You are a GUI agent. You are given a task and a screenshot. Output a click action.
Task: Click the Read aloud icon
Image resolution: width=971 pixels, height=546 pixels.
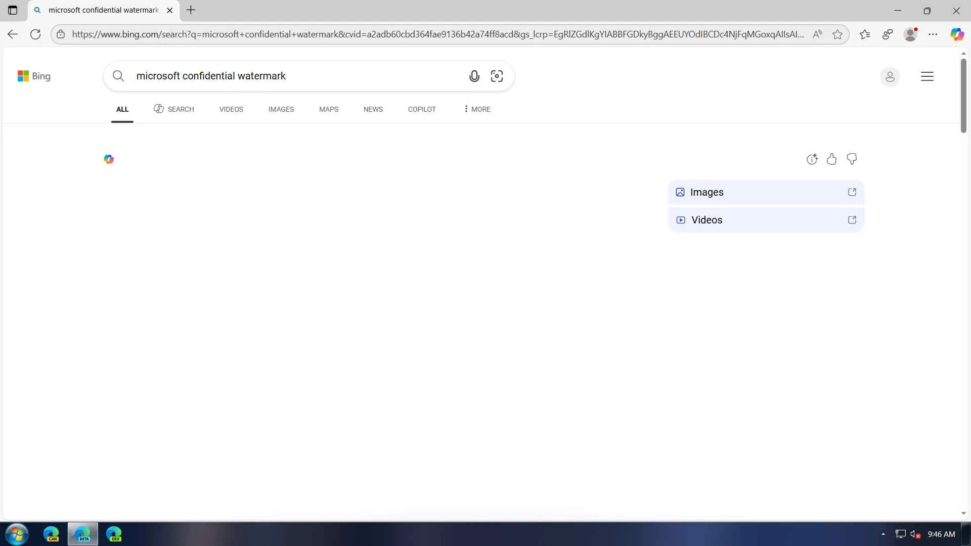tap(817, 34)
